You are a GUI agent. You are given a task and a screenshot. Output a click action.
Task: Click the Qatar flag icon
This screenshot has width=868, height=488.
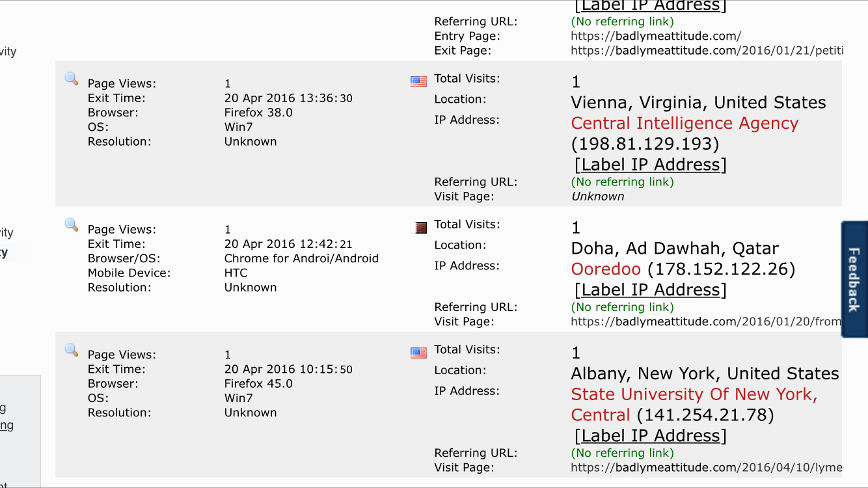click(420, 227)
